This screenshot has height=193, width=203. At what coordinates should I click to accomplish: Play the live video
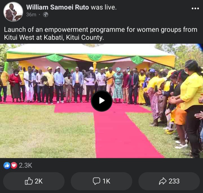(x=101, y=101)
